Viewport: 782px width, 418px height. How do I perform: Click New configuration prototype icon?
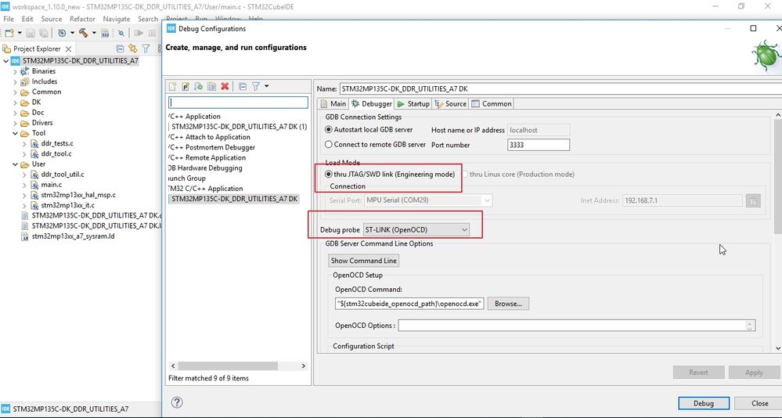click(186, 86)
